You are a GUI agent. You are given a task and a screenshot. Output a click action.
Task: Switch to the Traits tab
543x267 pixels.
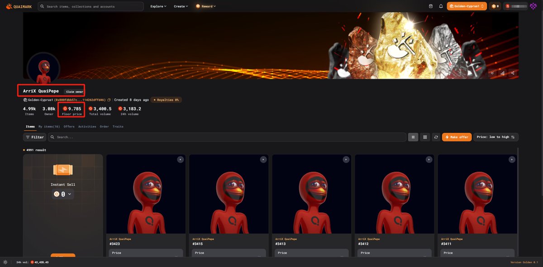[118, 126]
